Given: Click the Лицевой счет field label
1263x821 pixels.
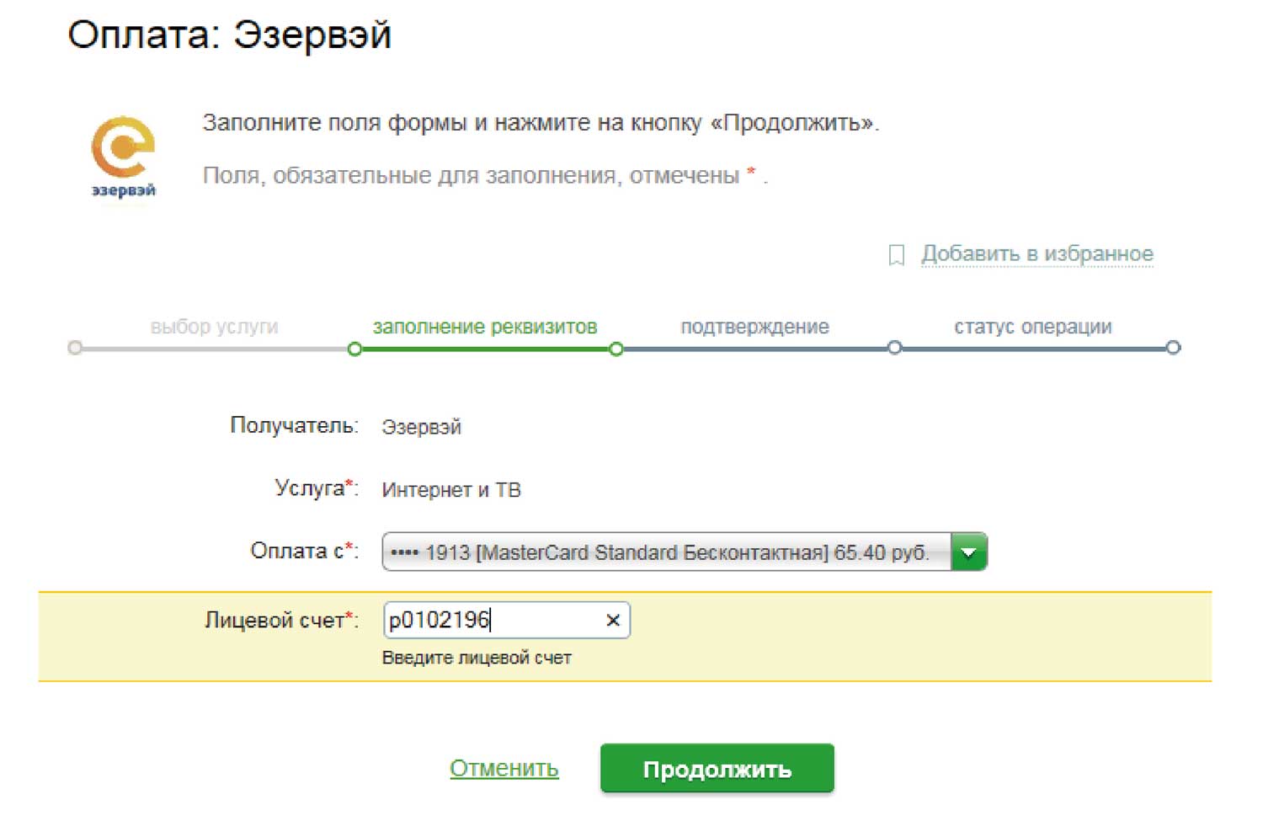Looking at the screenshot, I should click(281, 621).
